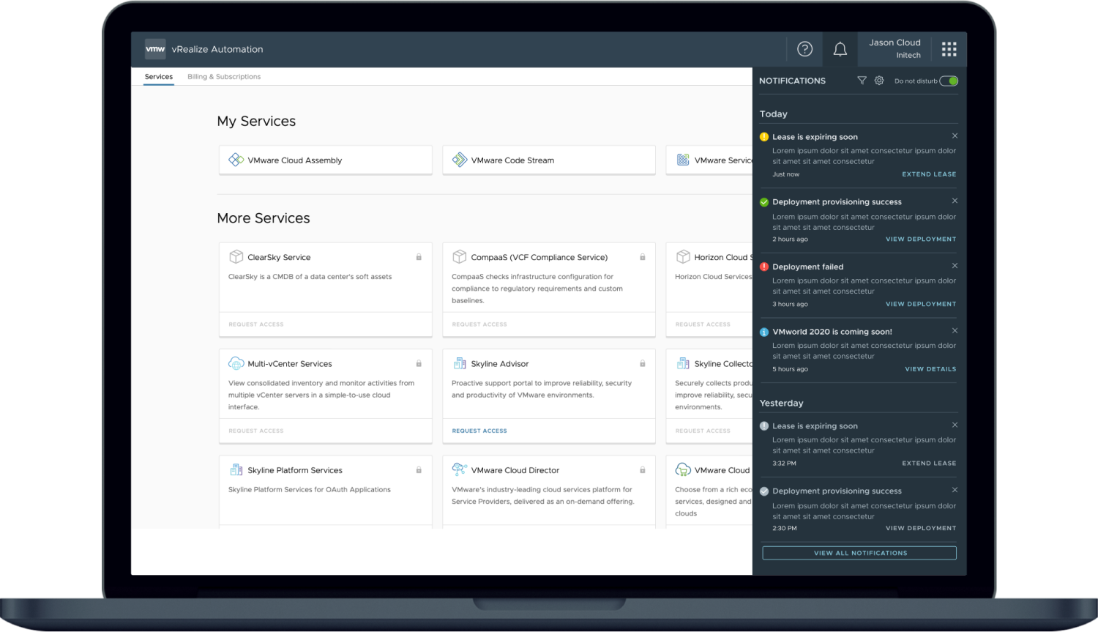Click the Horizon Cloud cube icon
The width and height of the screenshot is (1098, 632).
pyautogui.click(x=683, y=257)
